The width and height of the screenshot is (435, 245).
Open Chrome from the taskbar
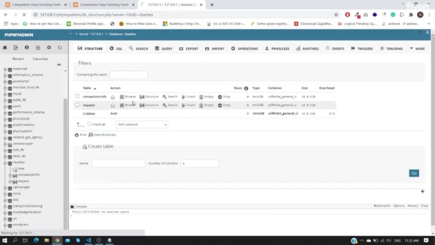click(57, 241)
